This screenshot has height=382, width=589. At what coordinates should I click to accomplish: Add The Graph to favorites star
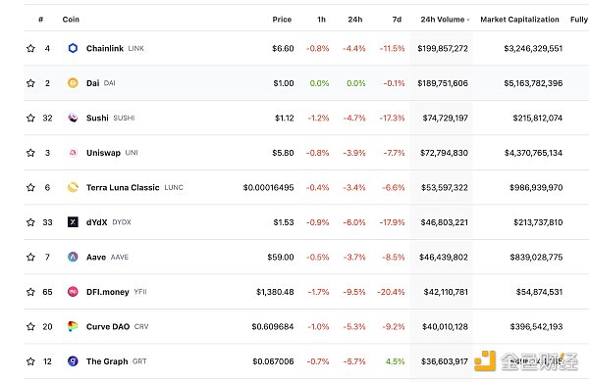[x=30, y=361]
